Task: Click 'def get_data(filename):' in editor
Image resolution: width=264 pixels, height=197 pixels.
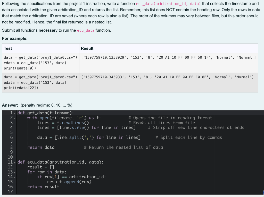Action: (46, 113)
